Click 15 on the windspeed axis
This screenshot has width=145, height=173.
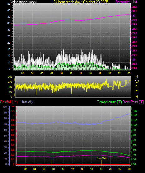point(9,49)
